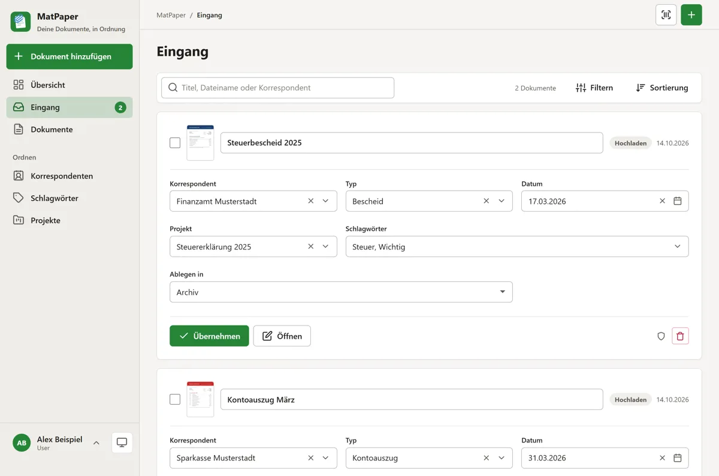Open the Kontoauszug März thumbnail

(200, 399)
